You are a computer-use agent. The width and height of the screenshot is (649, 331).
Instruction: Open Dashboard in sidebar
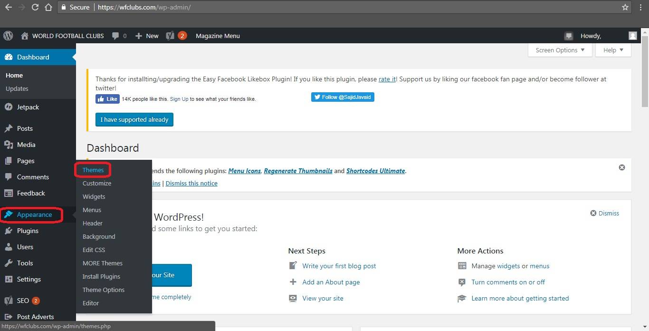(x=38, y=57)
